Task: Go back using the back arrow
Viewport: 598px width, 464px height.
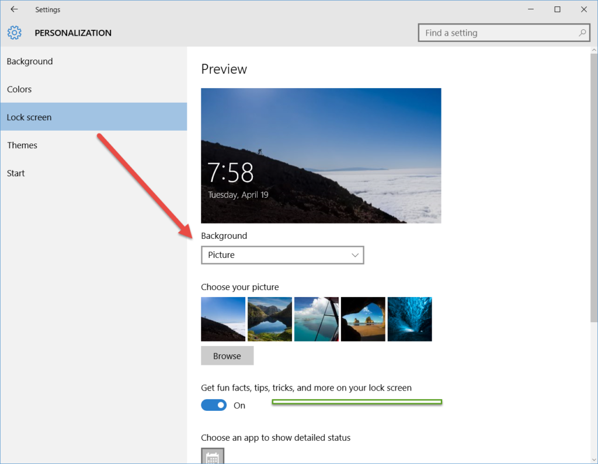Action: tap(14, 9)
